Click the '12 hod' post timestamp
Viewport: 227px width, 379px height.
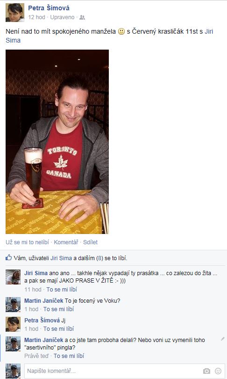point(37,17)
